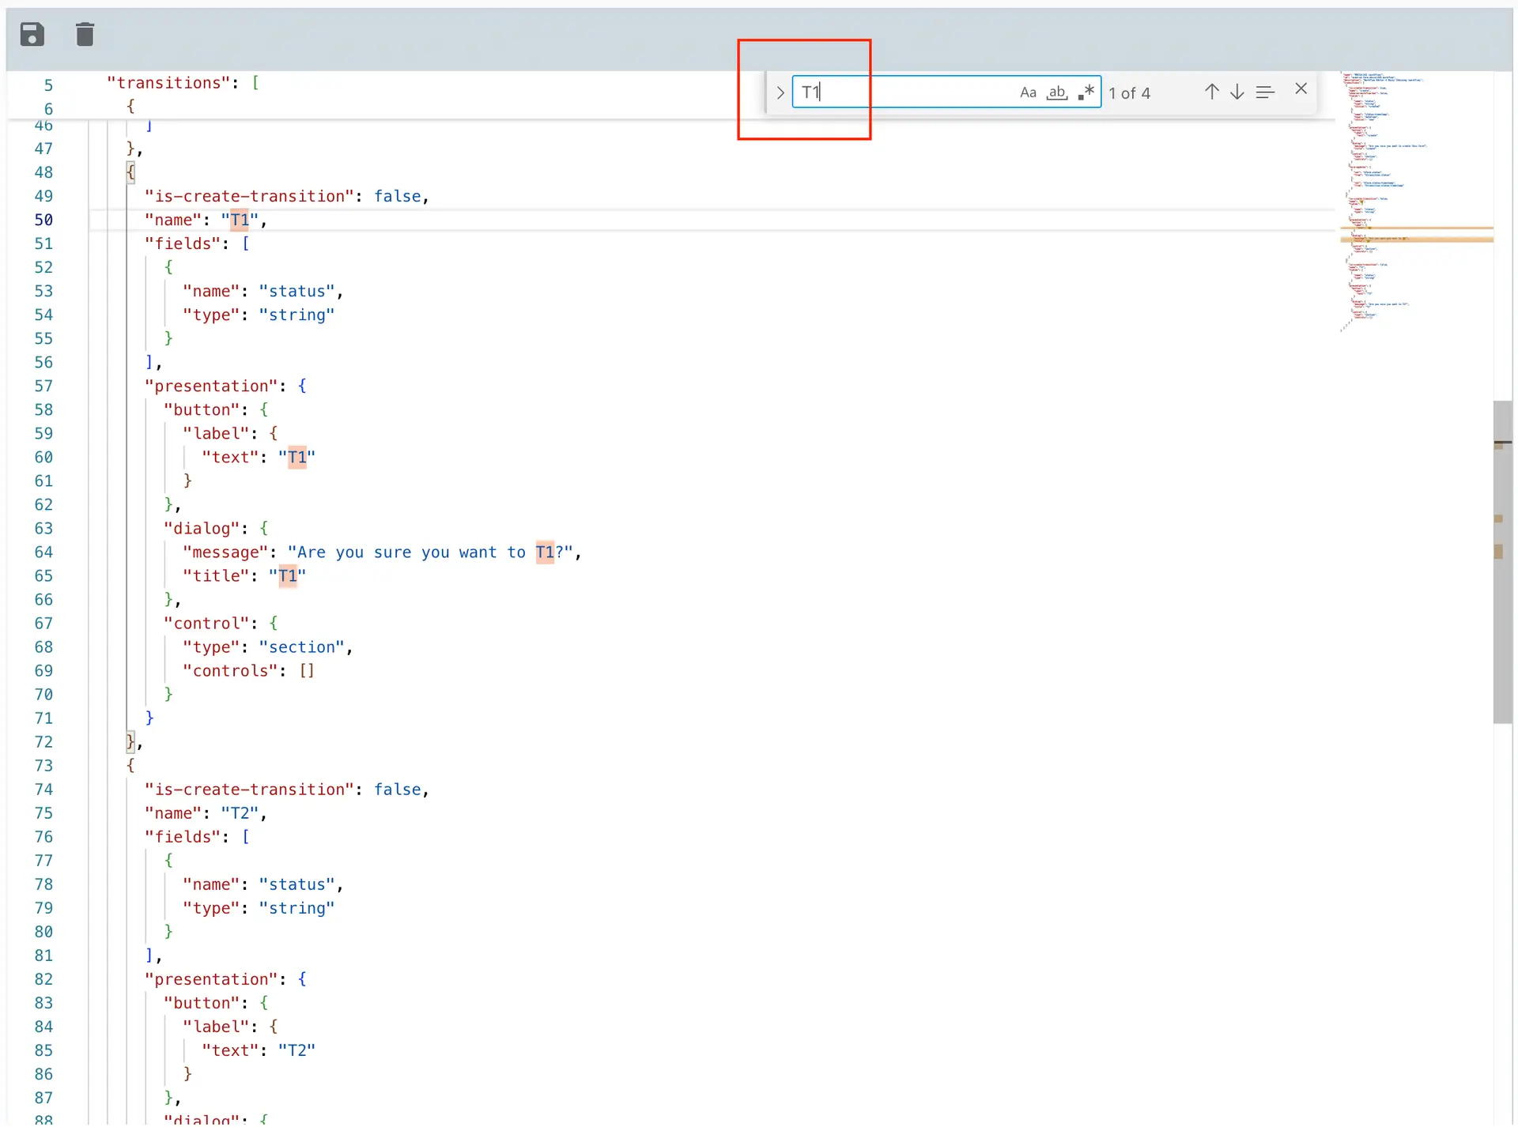Viewport: 1518px width, 1127px height.
Task: Expand the replace field chevron
Action: (780, 92)
